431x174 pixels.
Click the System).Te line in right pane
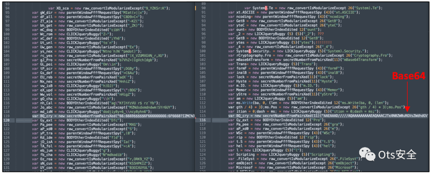313,8
